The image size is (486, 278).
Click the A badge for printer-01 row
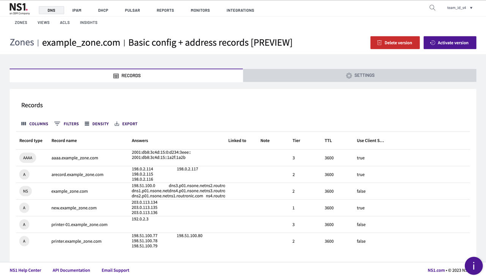[24, 225]
